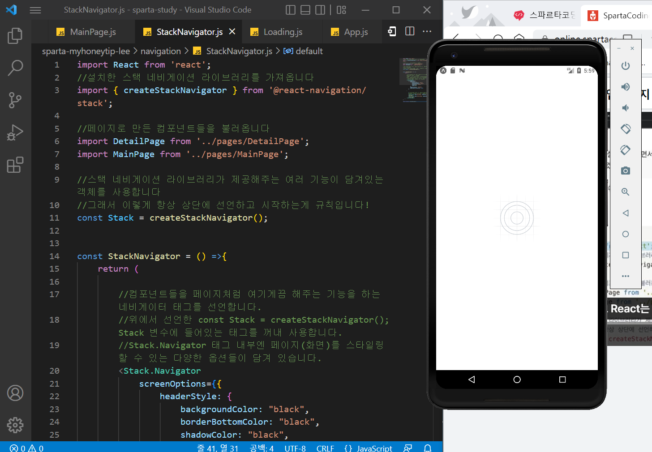Expand the navigation folder breadcrumb
The height and width of the screenshot is (452, 652).
(161, 51)
